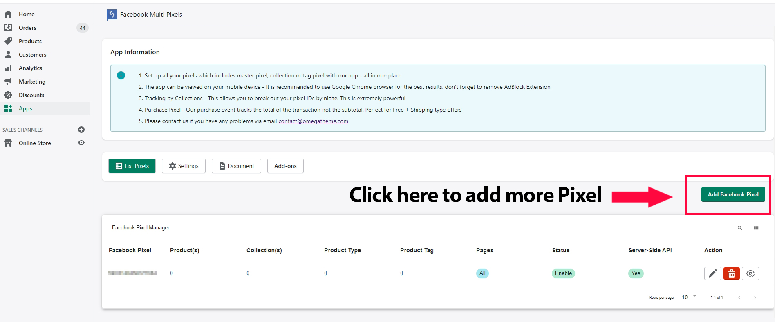The height and width of the screenshot is (322, 775).
Task: Add a sales channel with plus icon
Action: click(x=81, y=130)
